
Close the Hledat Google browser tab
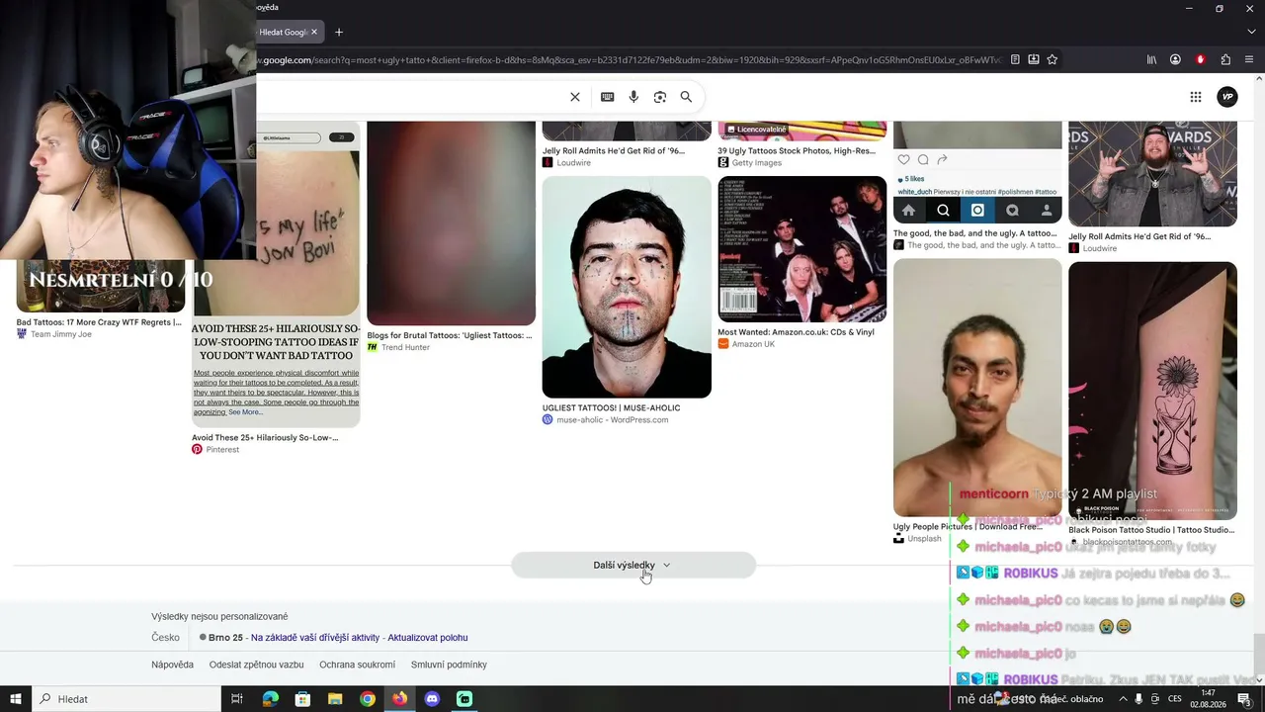point(314,32)
